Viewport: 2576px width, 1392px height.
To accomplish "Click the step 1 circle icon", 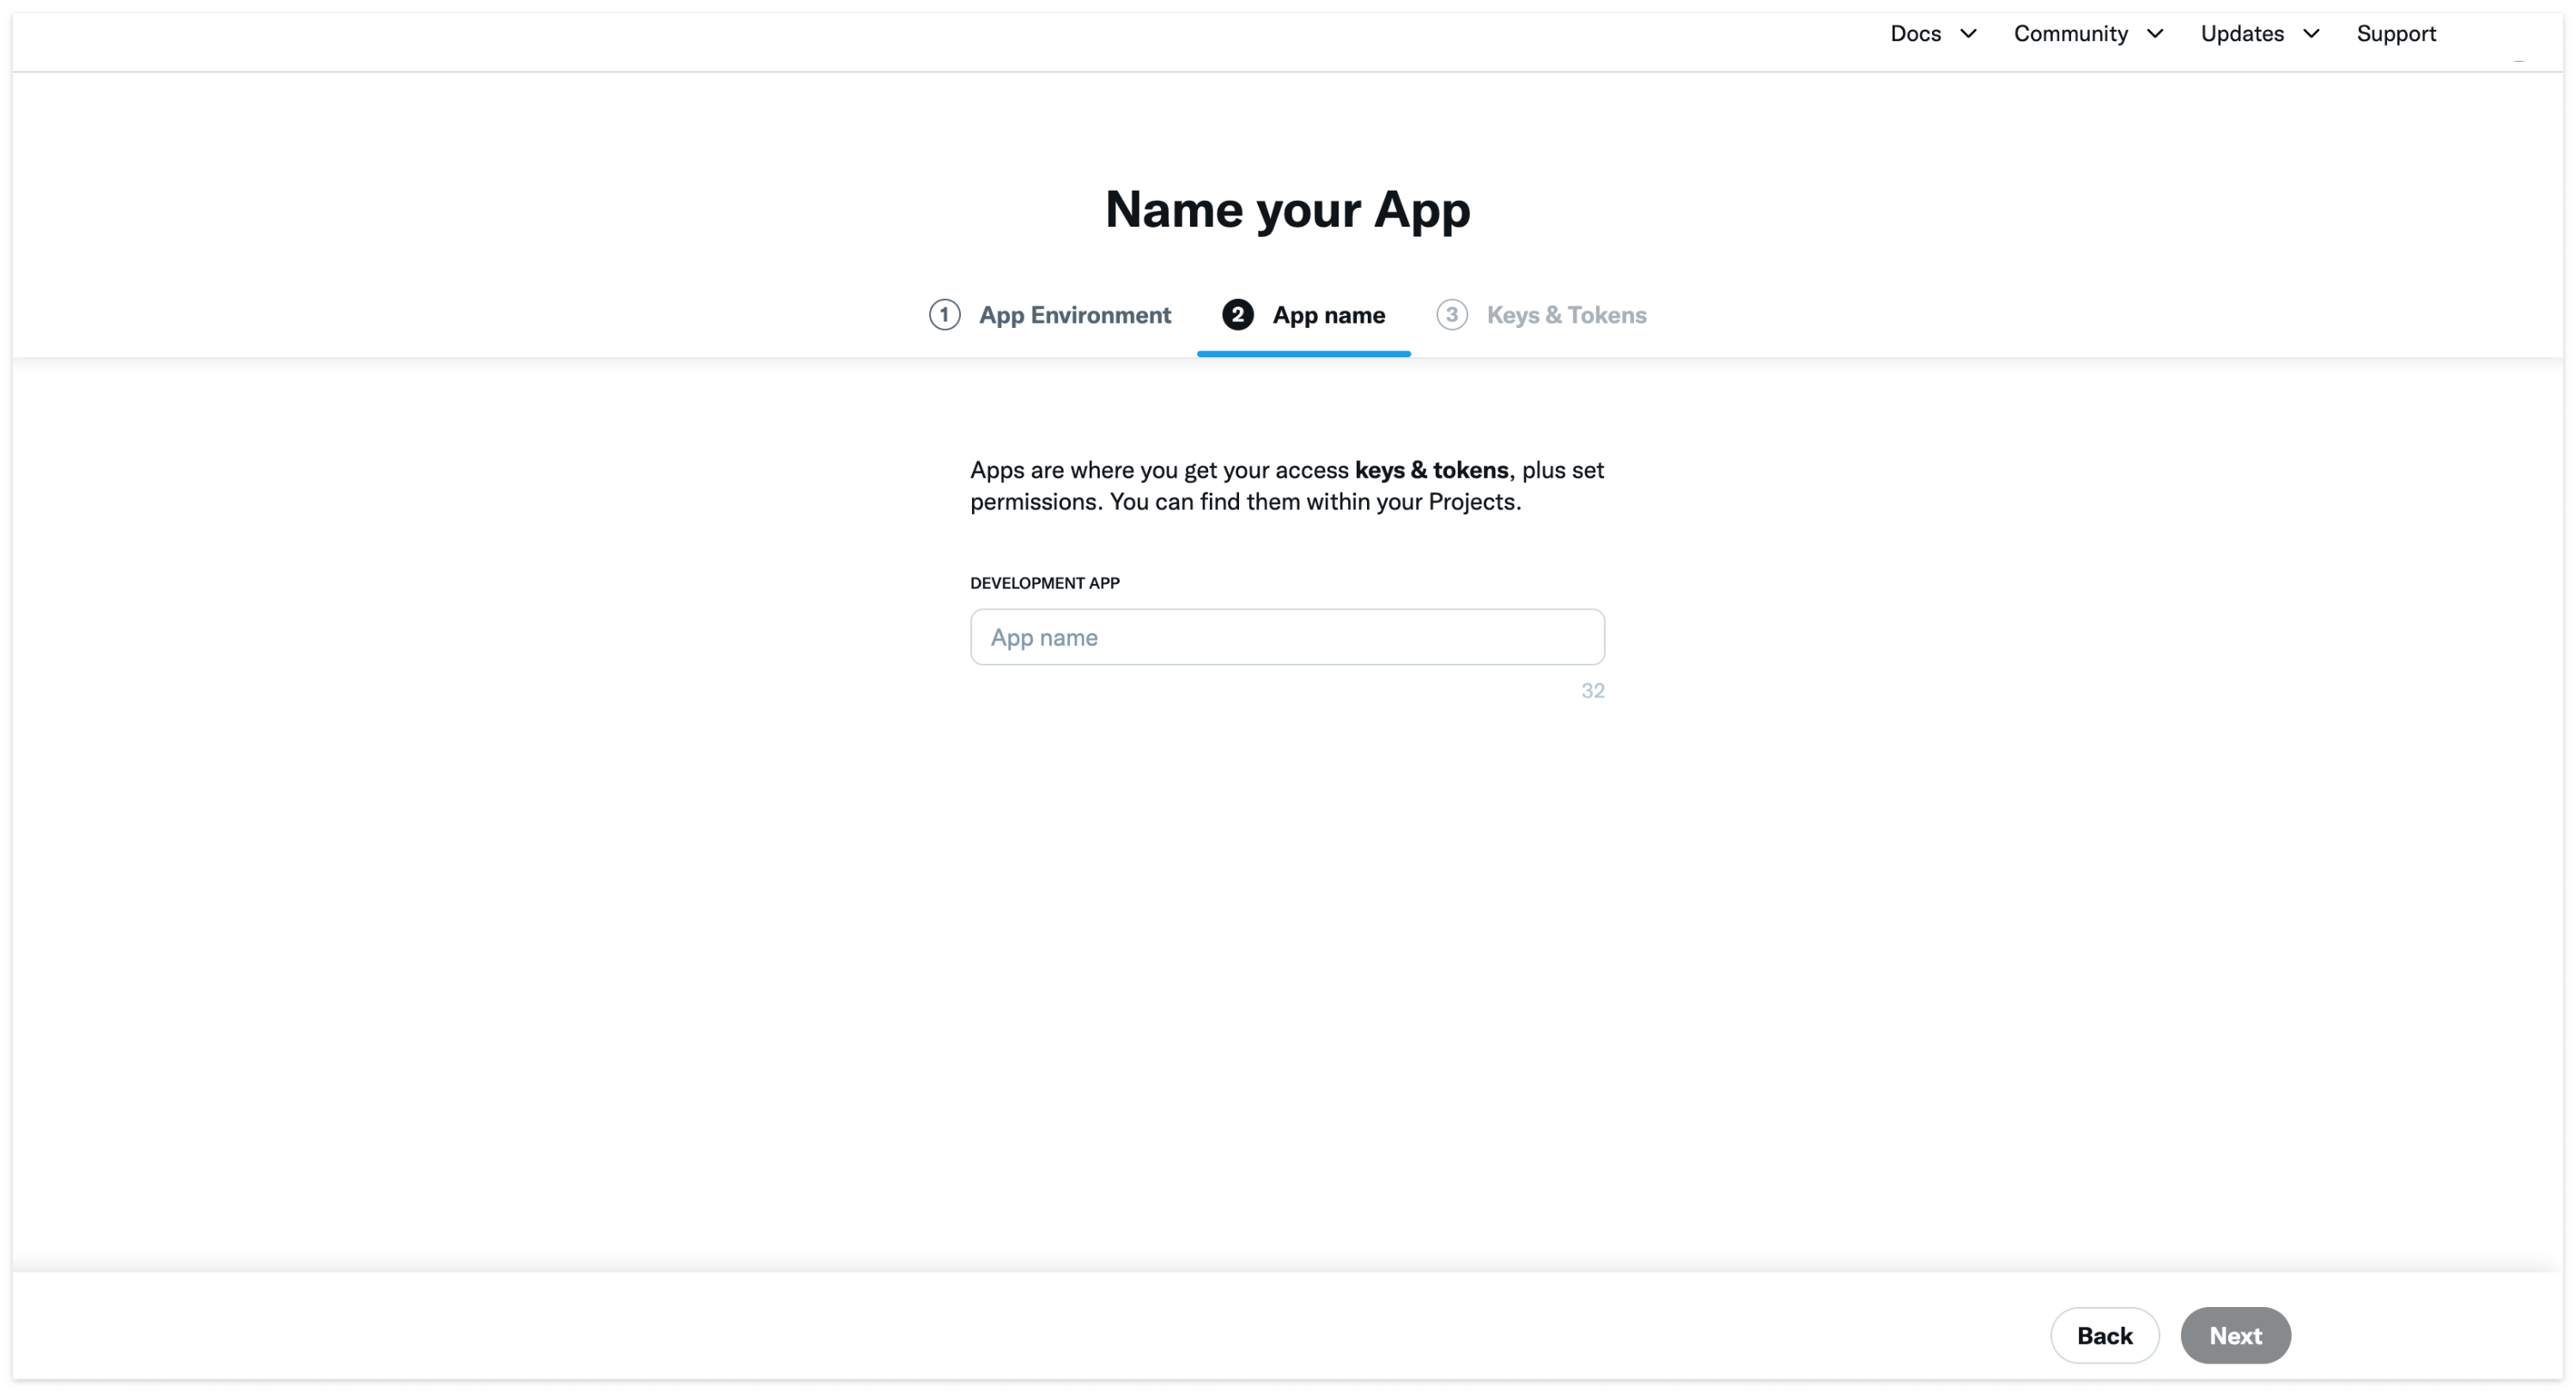I will pos(944,315).
